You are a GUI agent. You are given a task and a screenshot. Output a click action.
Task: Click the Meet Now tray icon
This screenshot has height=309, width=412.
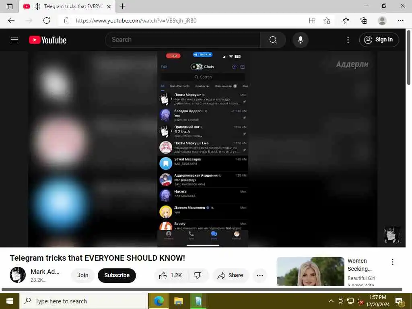coord(341,301)
